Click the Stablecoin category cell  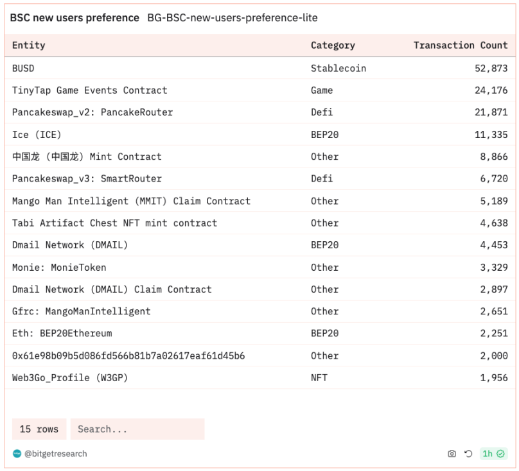coord(339,68)
